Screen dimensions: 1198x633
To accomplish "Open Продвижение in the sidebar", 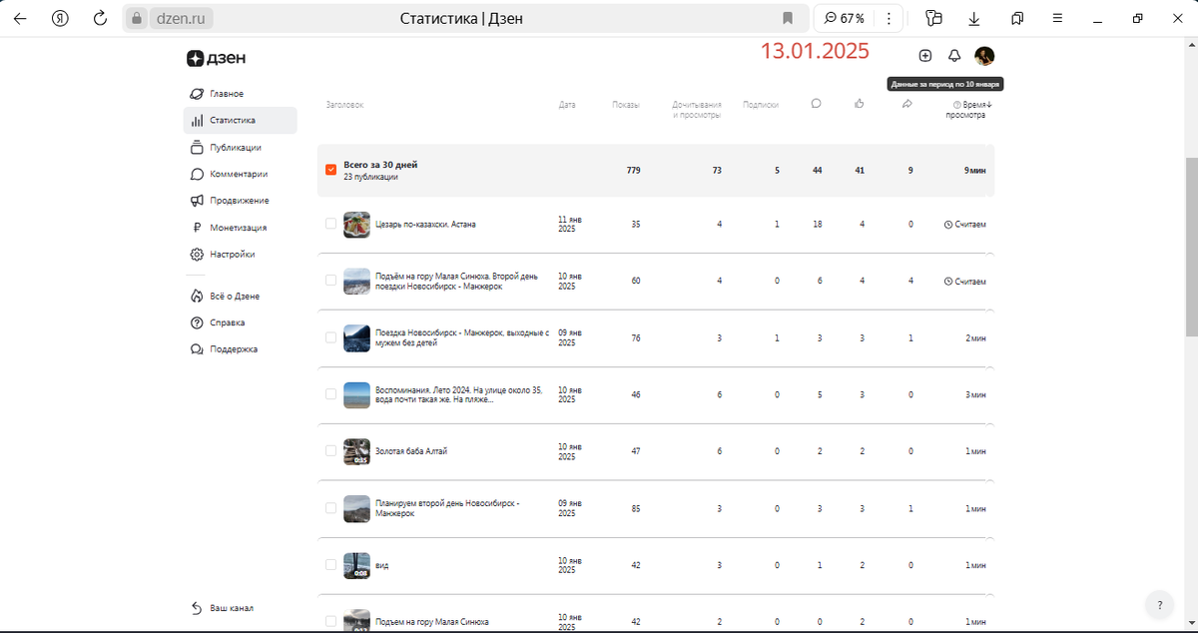I will 240,201.
